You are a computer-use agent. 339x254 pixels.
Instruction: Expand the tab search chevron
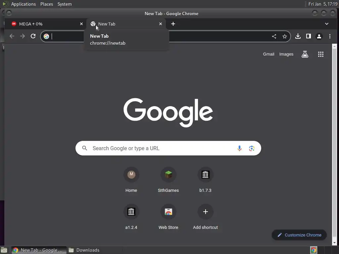(327, 24)
